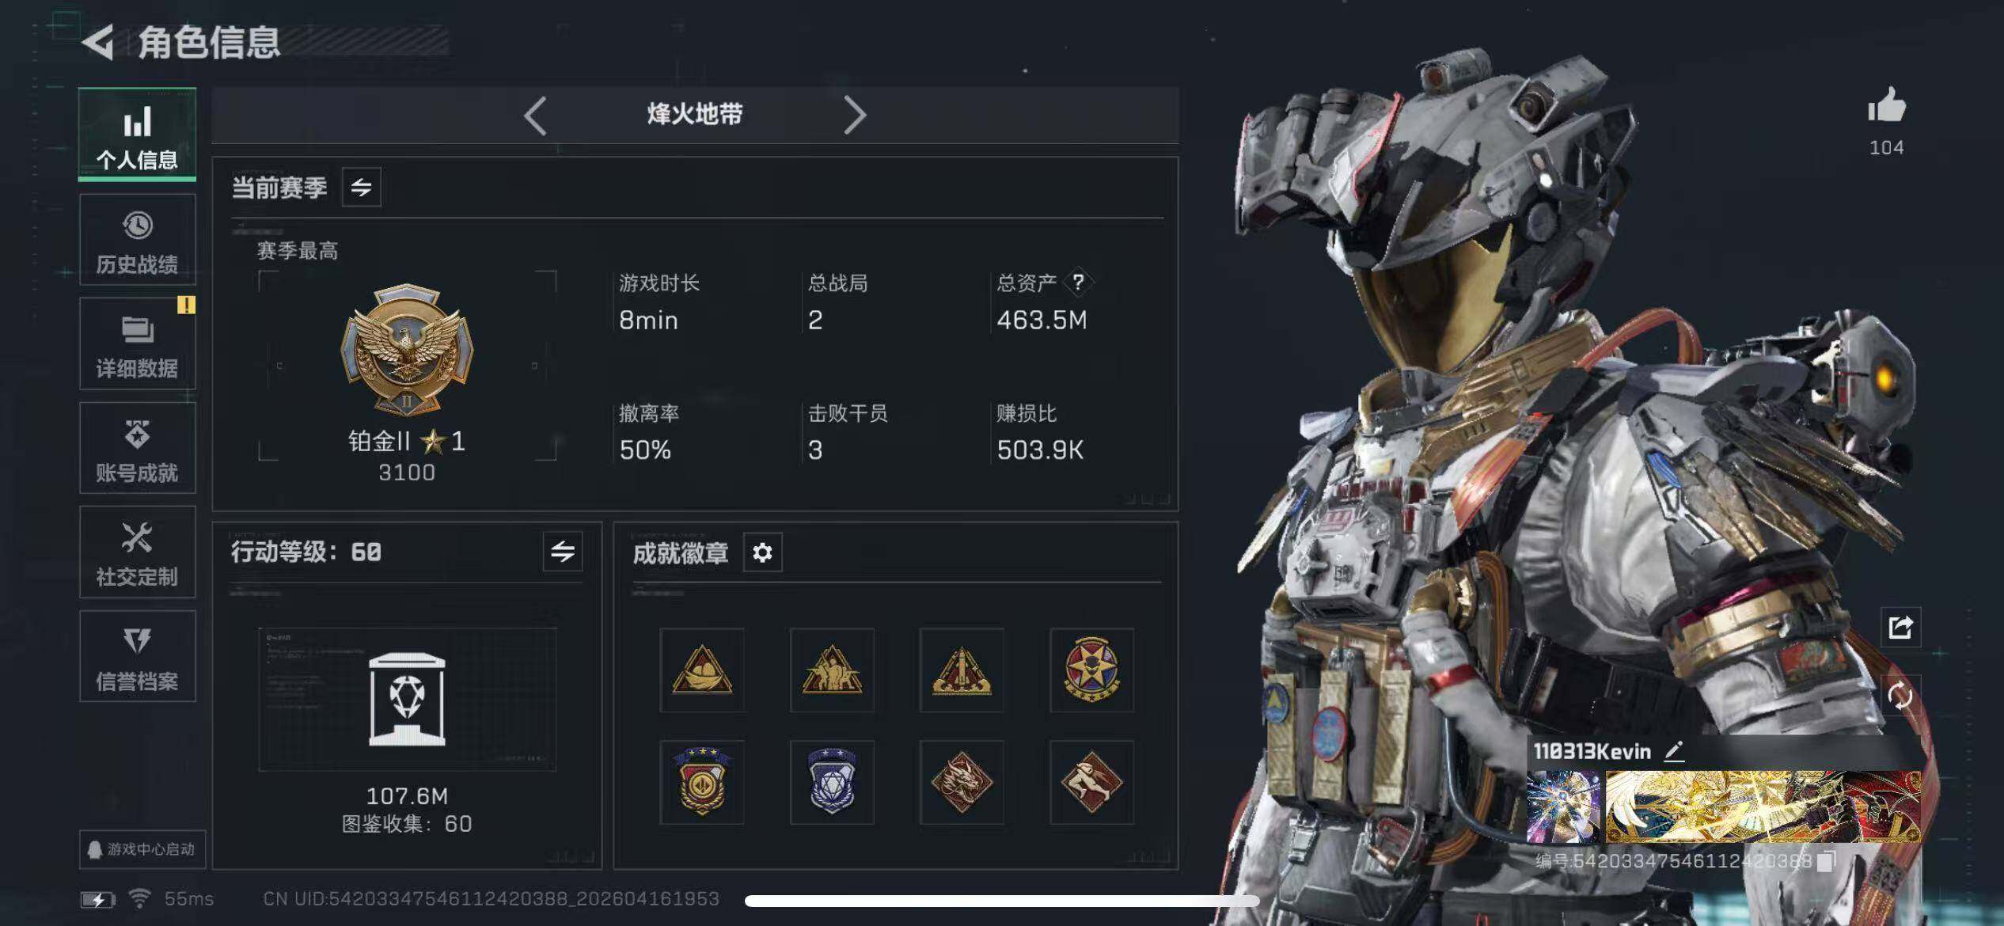
Task: Click the collection showcase case thumbnail
Action: point(407,700)
